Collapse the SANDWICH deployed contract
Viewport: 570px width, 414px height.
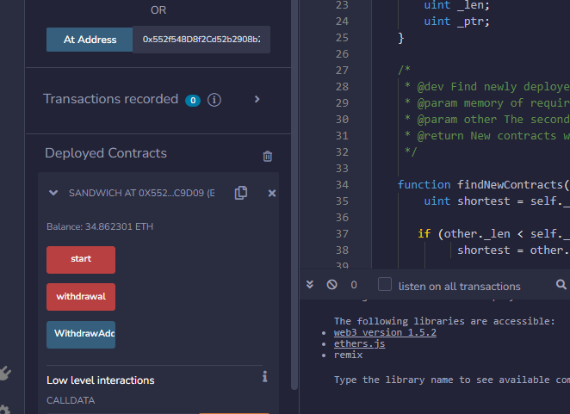(x=53, y=193)
